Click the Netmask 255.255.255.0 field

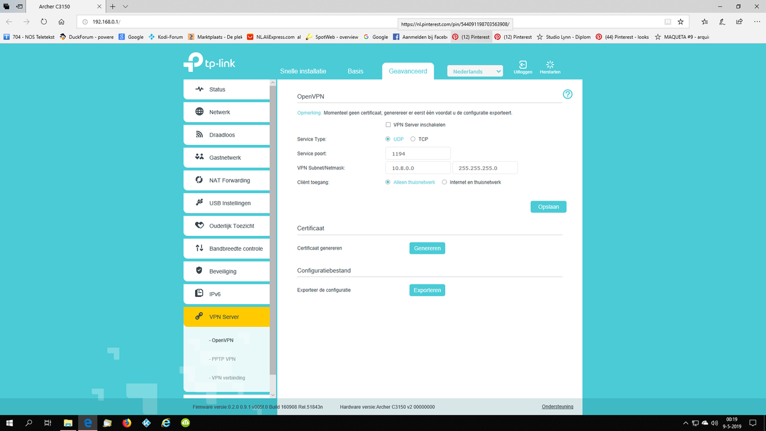pyautogui.click(x=485, y=168)
